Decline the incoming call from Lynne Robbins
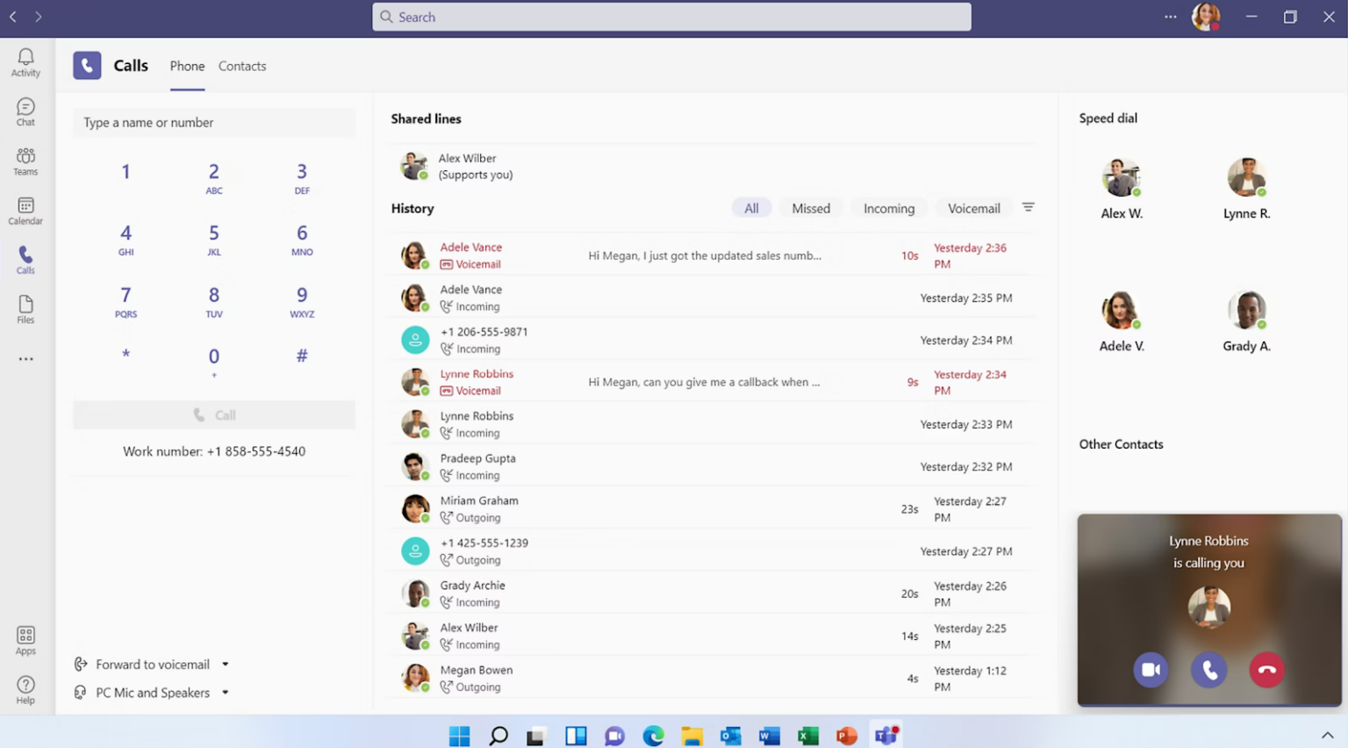Screen dimensions: 1348x748 [1266, 670]
